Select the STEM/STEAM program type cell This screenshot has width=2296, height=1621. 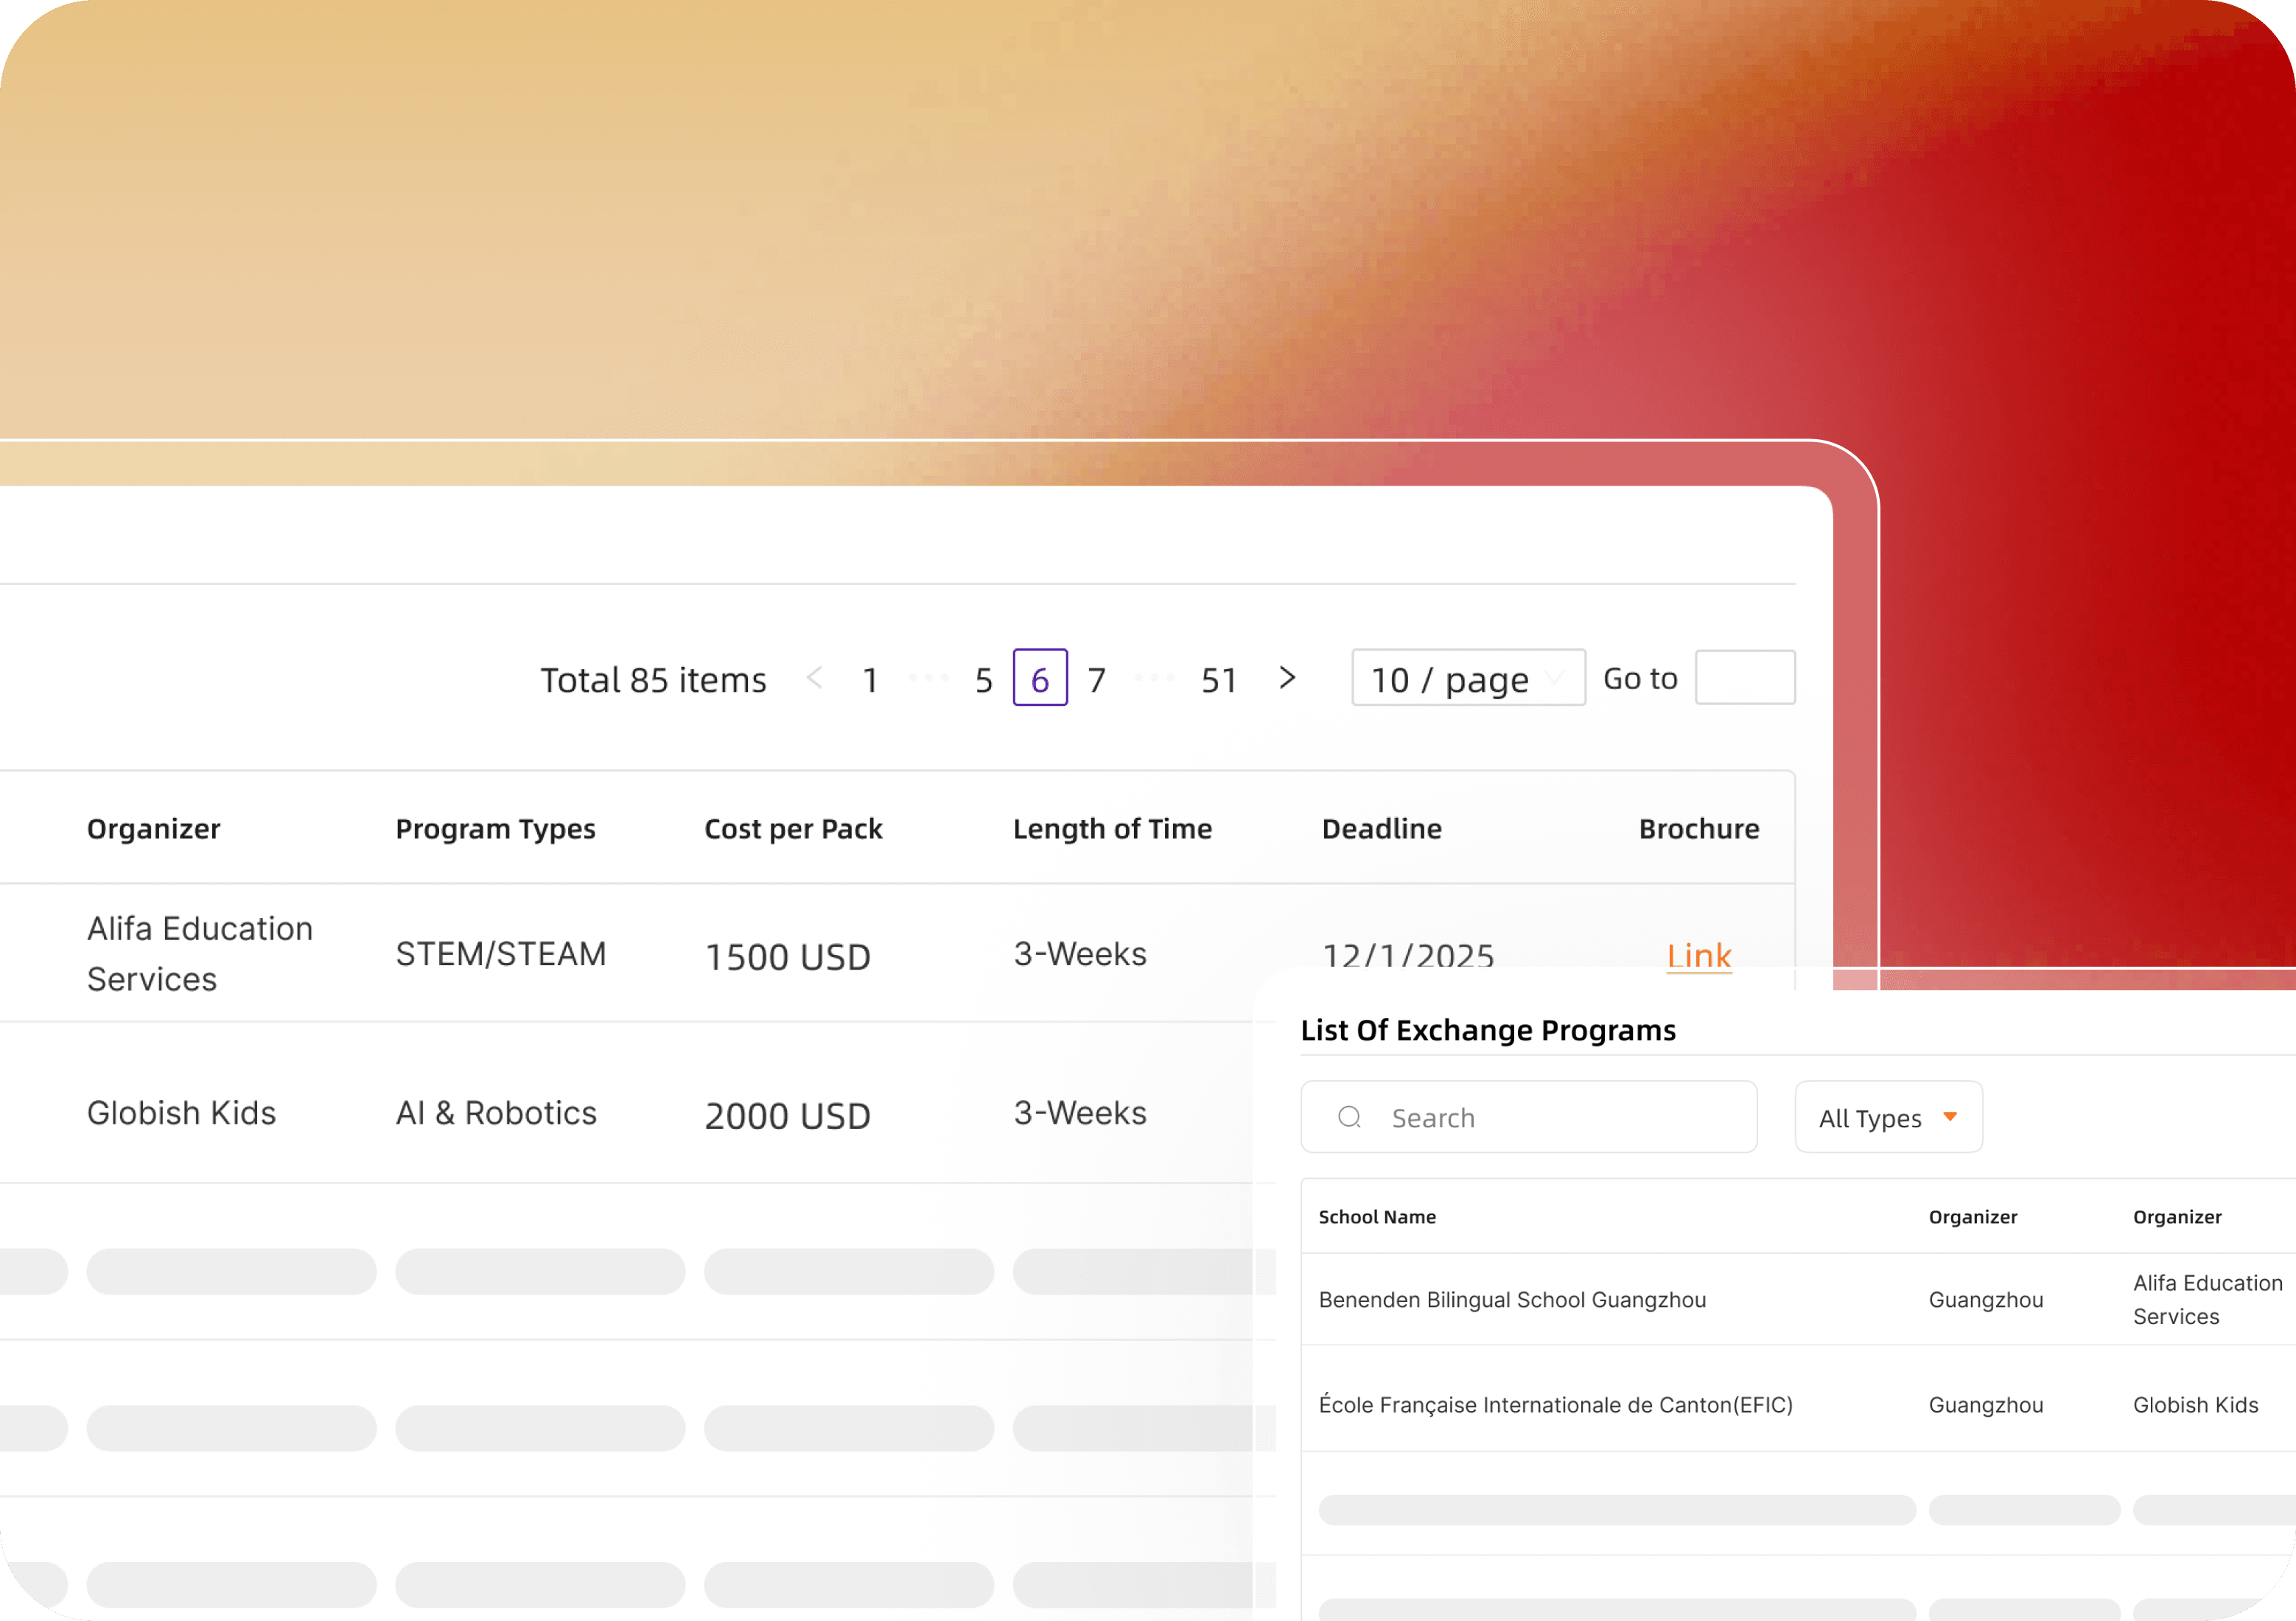click(x=501, y=954)
